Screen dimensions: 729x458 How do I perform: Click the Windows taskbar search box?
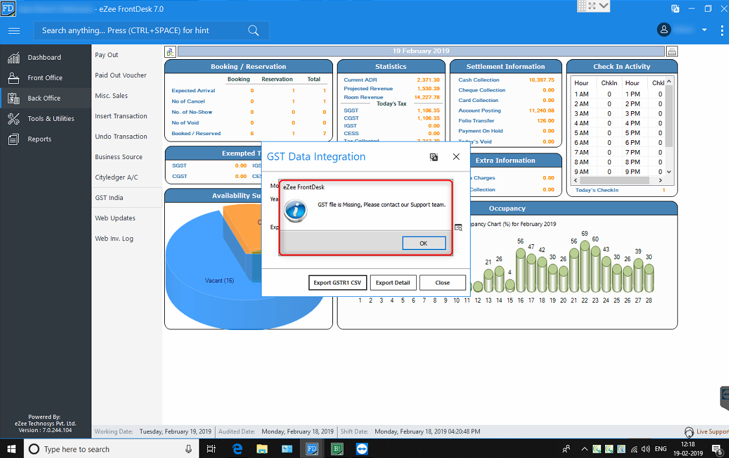tap(112, 449)
